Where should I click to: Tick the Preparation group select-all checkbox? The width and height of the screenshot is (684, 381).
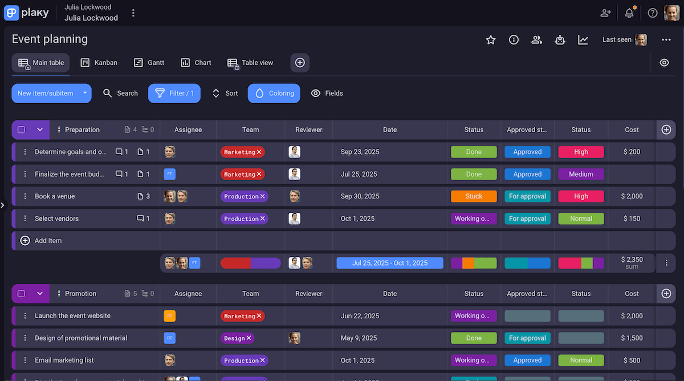tap(22, 130)
